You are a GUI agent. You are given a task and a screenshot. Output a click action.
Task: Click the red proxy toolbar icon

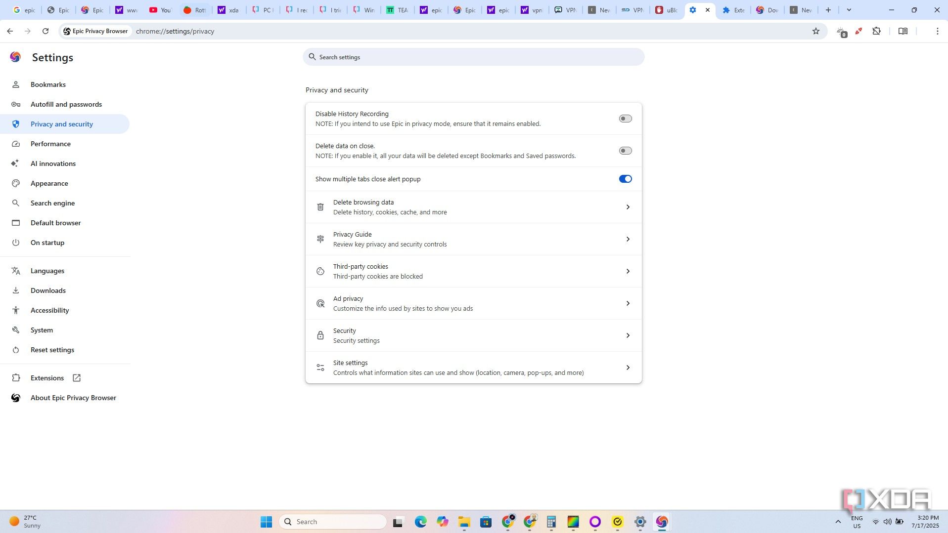coord(859,31)
